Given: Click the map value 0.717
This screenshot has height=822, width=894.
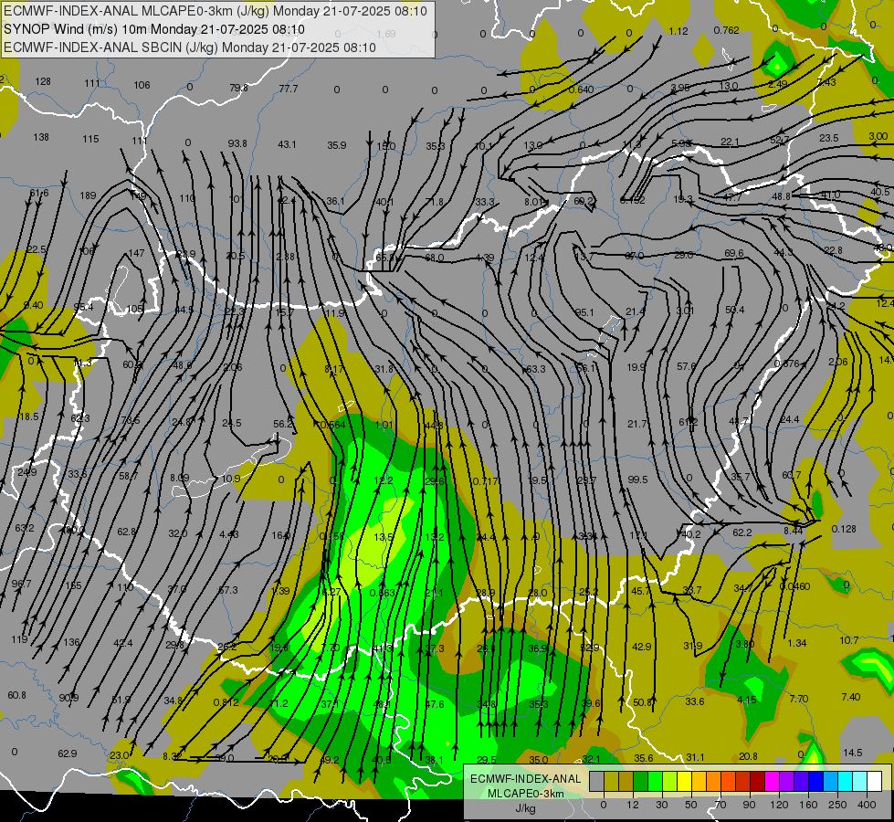Looking at the screenshot, I should (x=485, y=481).
